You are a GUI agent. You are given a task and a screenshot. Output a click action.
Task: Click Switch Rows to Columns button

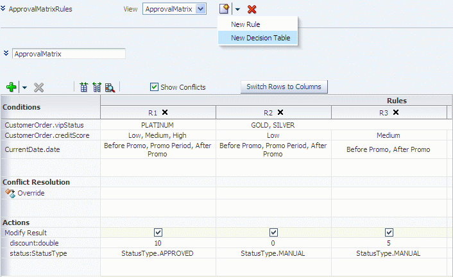[x=284, y=87]
